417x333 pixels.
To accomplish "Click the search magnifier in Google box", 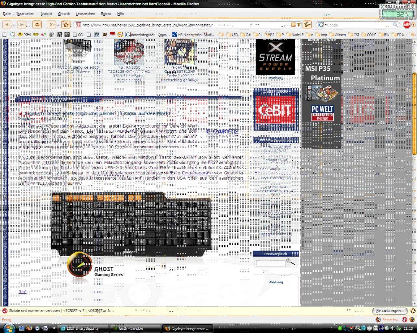I will (396, 25).
